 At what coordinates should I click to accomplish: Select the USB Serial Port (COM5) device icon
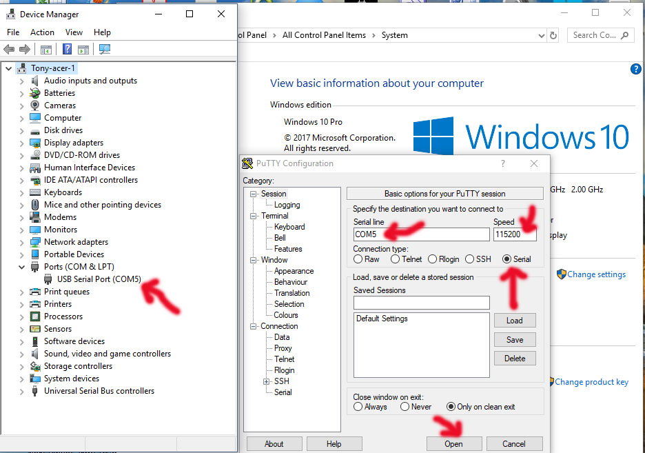click(x=48, y=279)
